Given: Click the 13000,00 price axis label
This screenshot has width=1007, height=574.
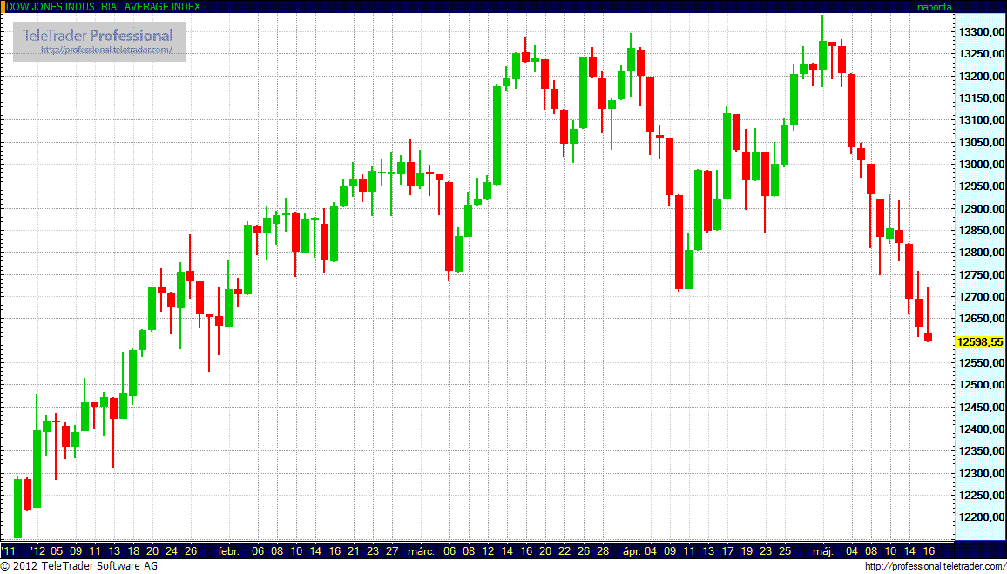Looking at the screenshot, I should (x=980, y=165).
